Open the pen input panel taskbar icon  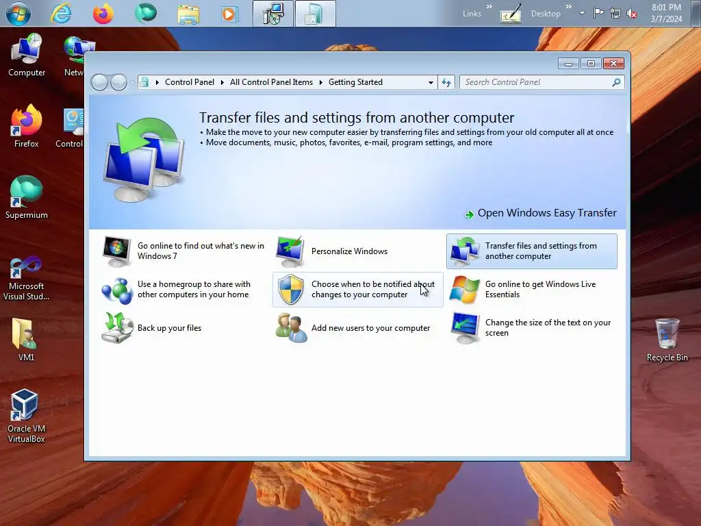coord(511,14)
